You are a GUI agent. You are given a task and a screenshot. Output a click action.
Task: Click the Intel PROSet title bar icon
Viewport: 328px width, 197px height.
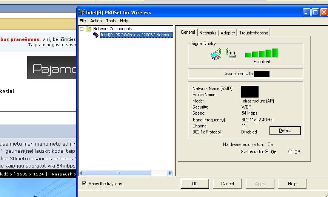point(82,12)
